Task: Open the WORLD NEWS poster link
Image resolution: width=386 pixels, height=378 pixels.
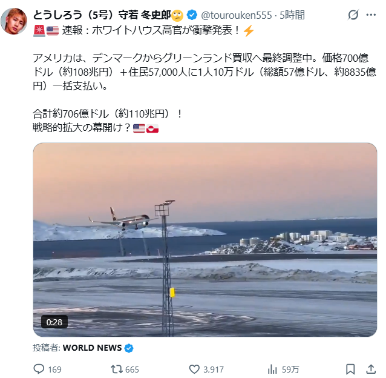Action: click(x=93, y=348)
